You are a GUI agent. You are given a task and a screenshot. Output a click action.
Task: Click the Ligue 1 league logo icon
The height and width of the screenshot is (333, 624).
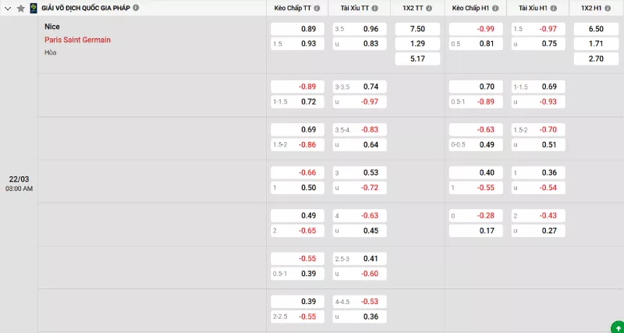(33, 8)
